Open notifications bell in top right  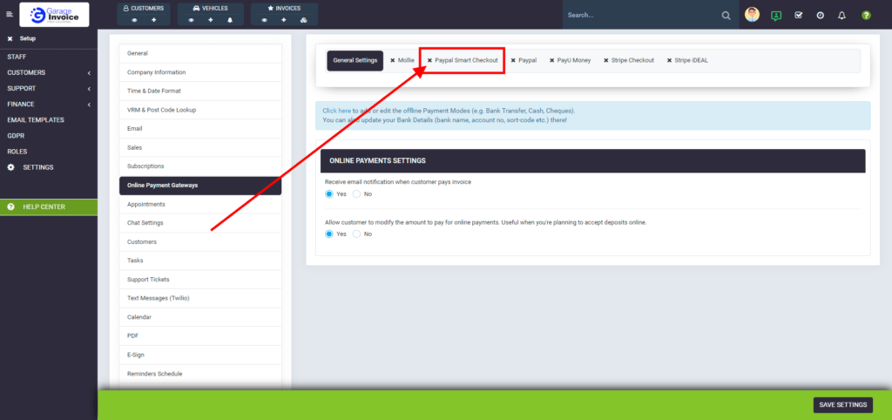842,16
